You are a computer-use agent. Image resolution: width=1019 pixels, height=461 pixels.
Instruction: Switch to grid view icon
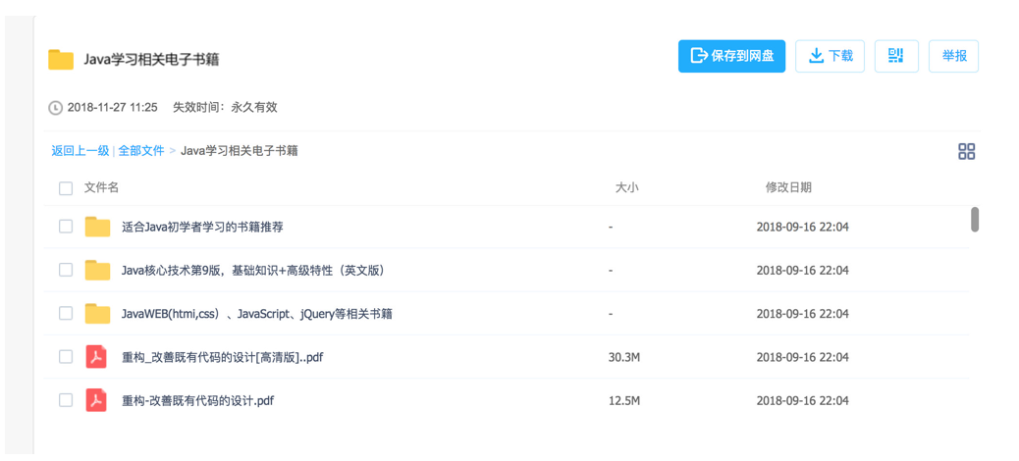pyautogui.click(x=967, y=152)
